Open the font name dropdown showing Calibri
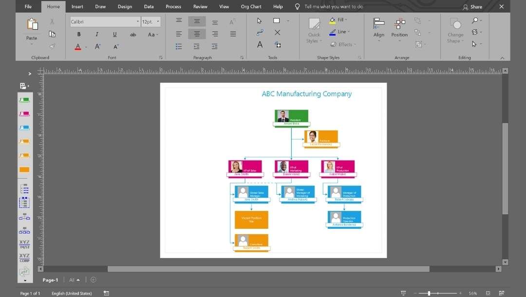Image resolution: width=526 pixels, height=297 pixels. 138,21
